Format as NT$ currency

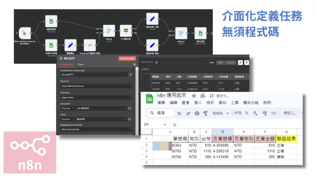click(x=238, y=113)
